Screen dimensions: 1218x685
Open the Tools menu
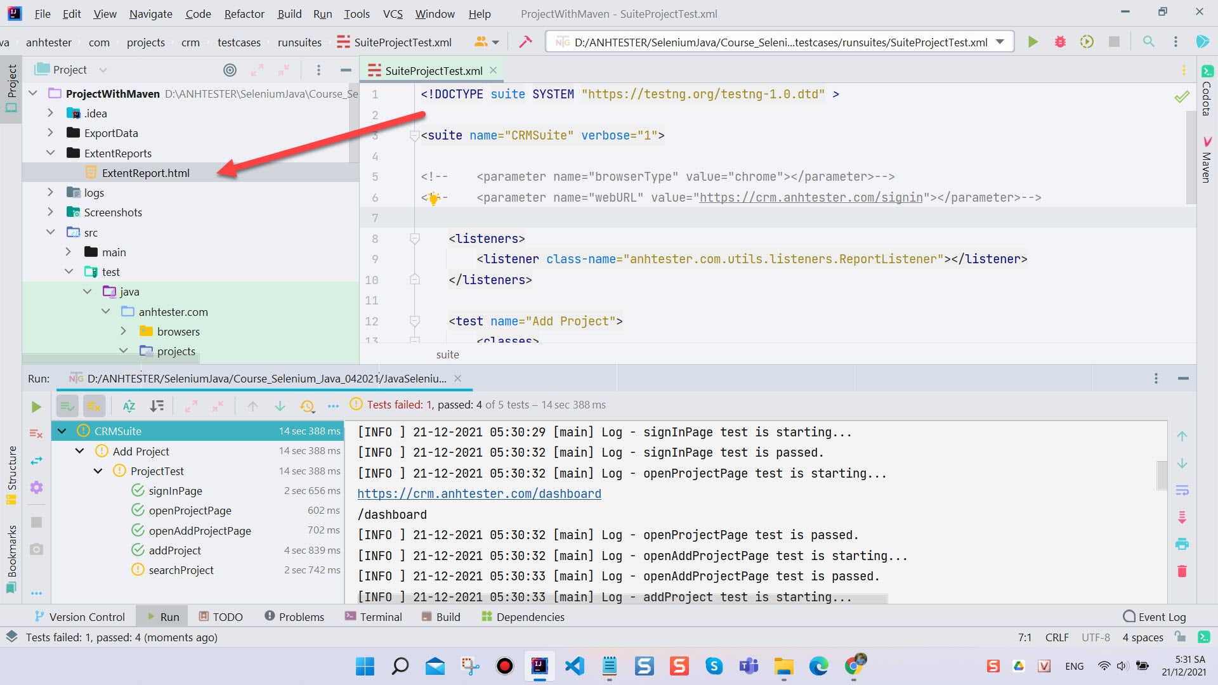tap(357, 13)
